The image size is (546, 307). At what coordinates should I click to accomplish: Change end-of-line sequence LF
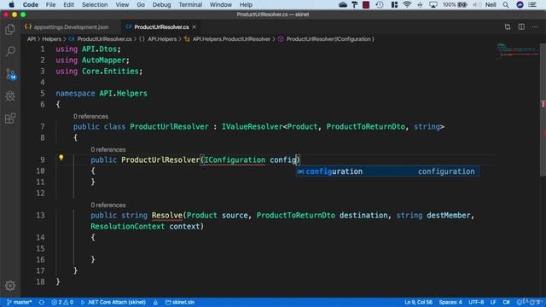click(x=493, y=302)
